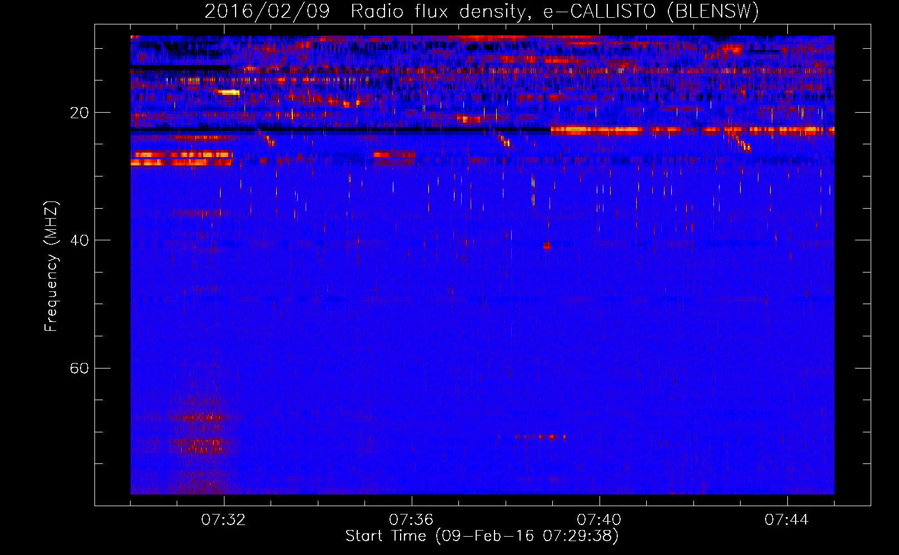
Task: Click the 60 MHz frequency tick label
Action: point(79,368)
